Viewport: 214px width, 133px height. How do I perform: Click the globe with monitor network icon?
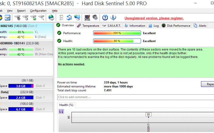coord(77,18)
